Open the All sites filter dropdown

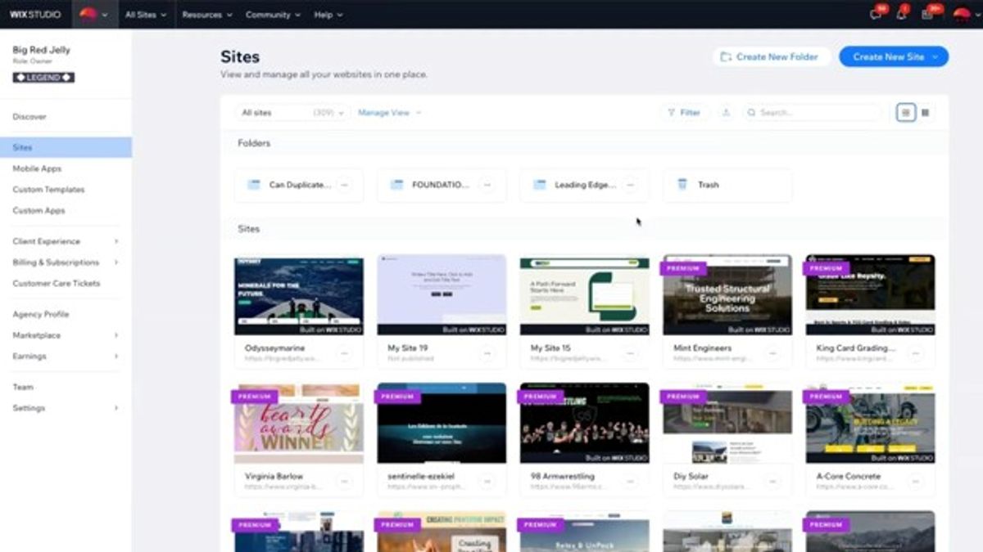(x=292, y=113)
